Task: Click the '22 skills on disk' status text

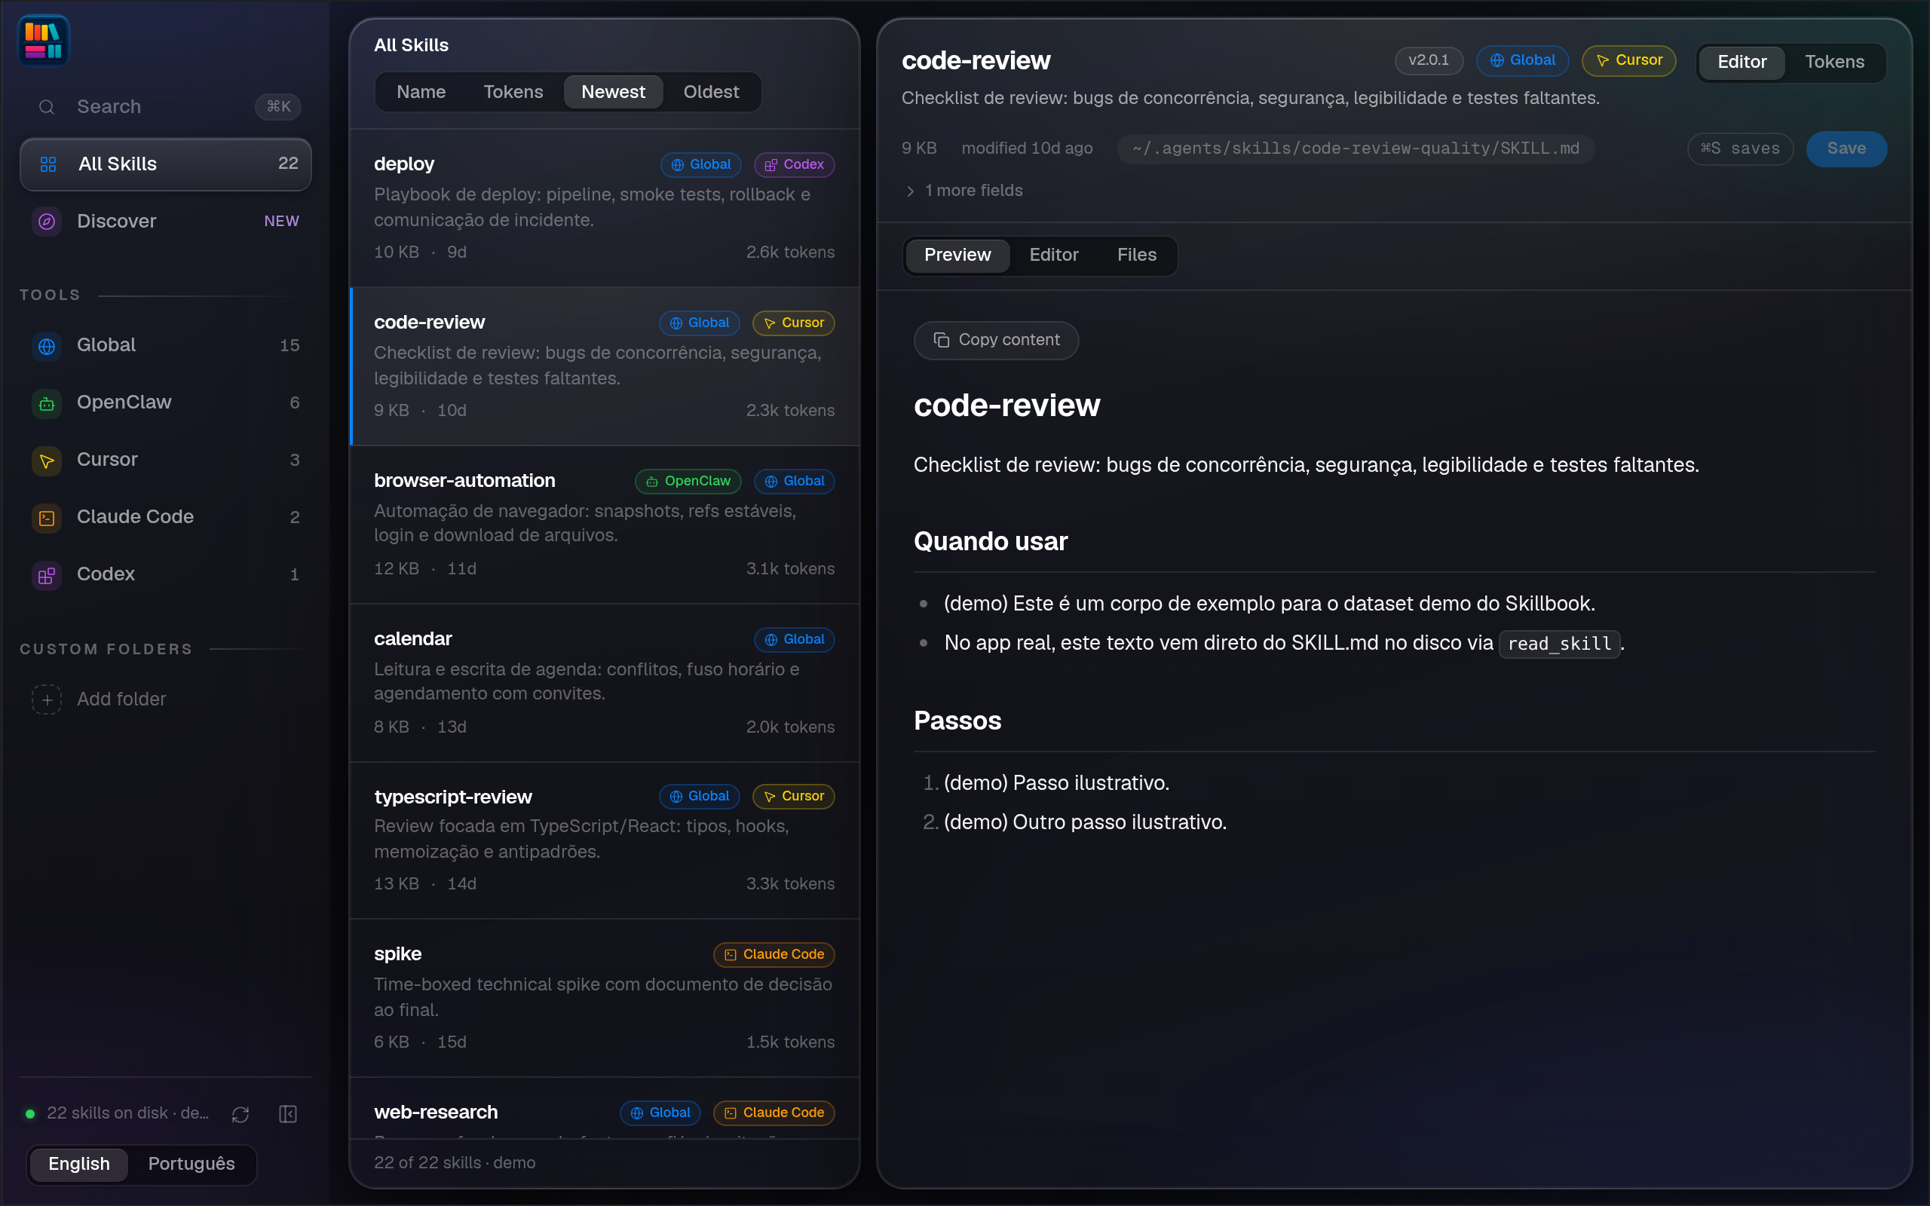Action: (127, 1113)
